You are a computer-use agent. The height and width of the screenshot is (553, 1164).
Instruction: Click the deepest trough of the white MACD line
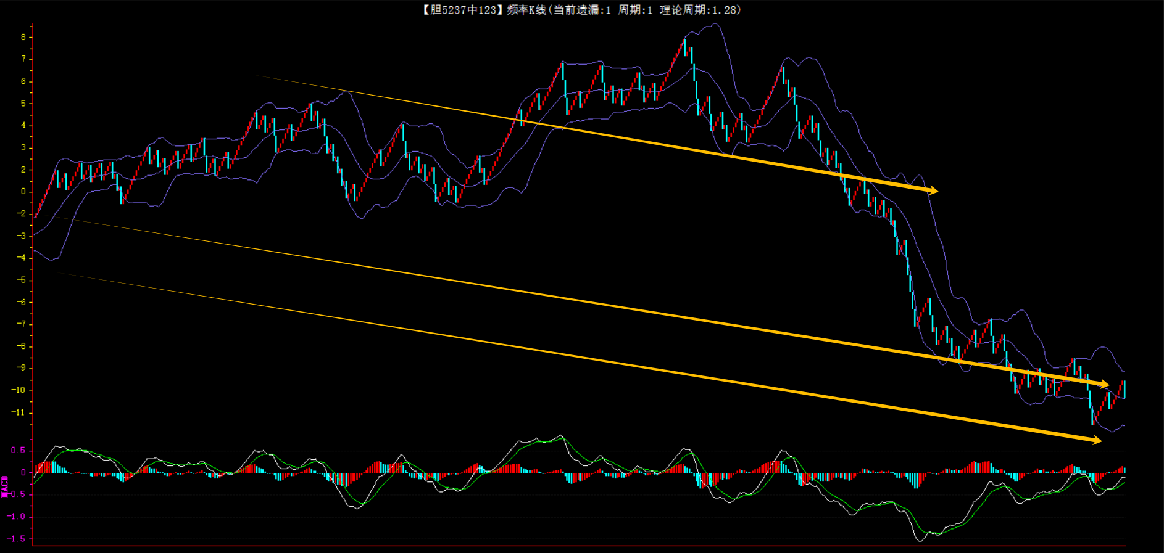(x=921, y=541)
